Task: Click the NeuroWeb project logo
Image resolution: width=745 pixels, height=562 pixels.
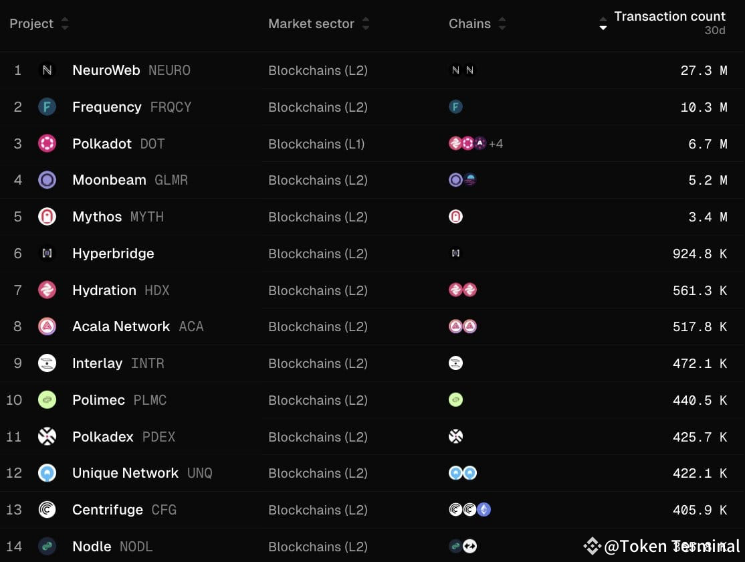Action: [47, 70]
